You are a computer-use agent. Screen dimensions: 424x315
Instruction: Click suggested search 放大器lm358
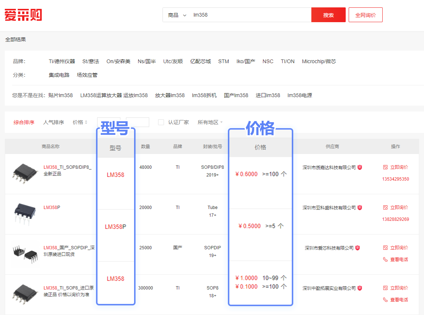pos(170,95)
